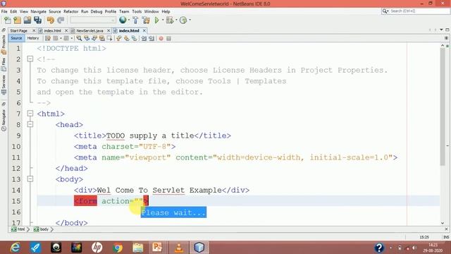451x254 pixels.
Task: Switch editor to Source view
Action: tap(16, 38)
